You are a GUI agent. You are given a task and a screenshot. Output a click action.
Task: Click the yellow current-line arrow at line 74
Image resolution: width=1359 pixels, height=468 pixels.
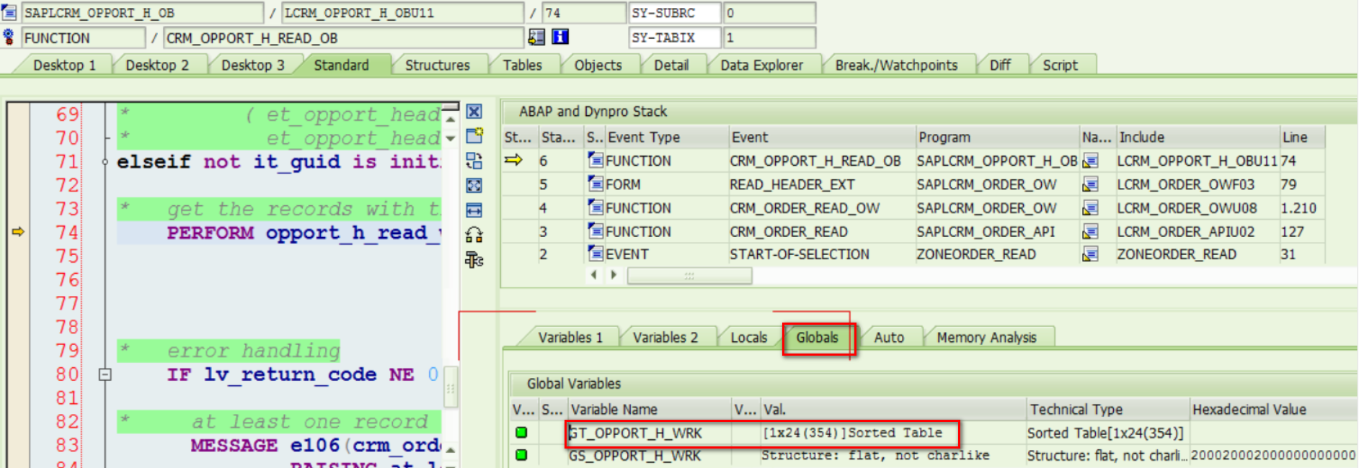pos(18,232)
